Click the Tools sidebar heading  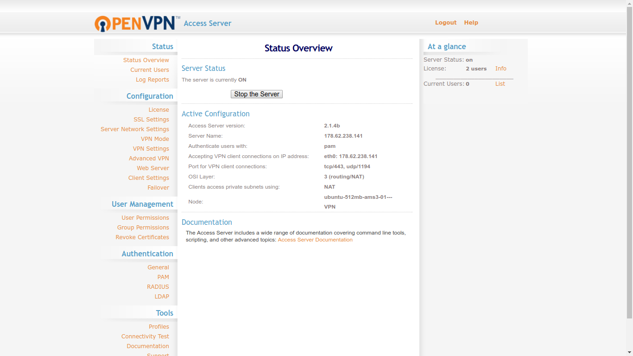[x=165, y=313]
